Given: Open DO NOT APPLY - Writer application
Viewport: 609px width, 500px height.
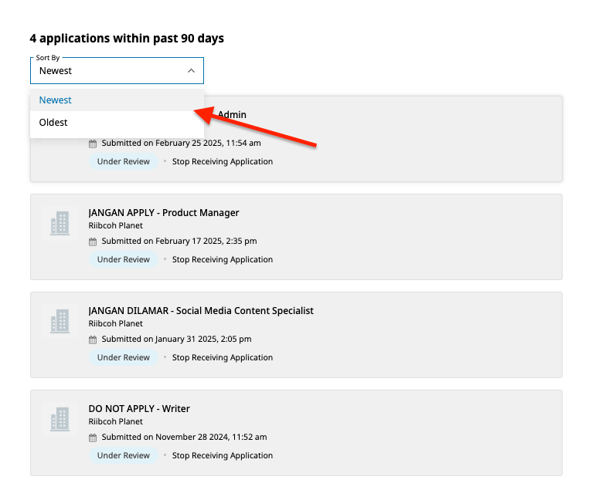Looking at the screenshot, I should click(139, 408).
